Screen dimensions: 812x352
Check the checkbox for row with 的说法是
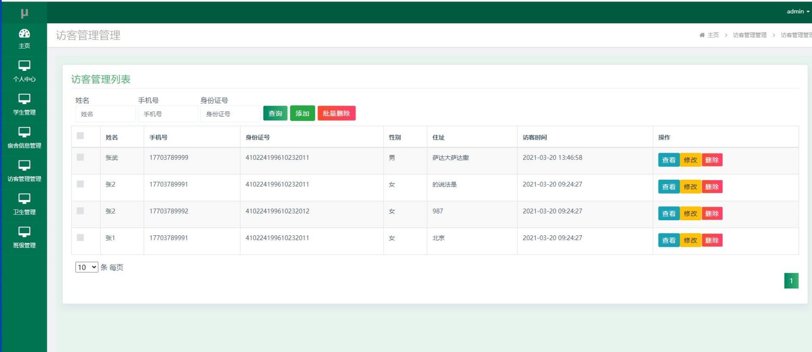click(x=80, y=183)
